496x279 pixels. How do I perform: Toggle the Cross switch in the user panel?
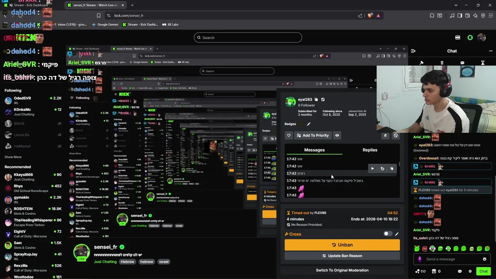[x=387, y=234]
